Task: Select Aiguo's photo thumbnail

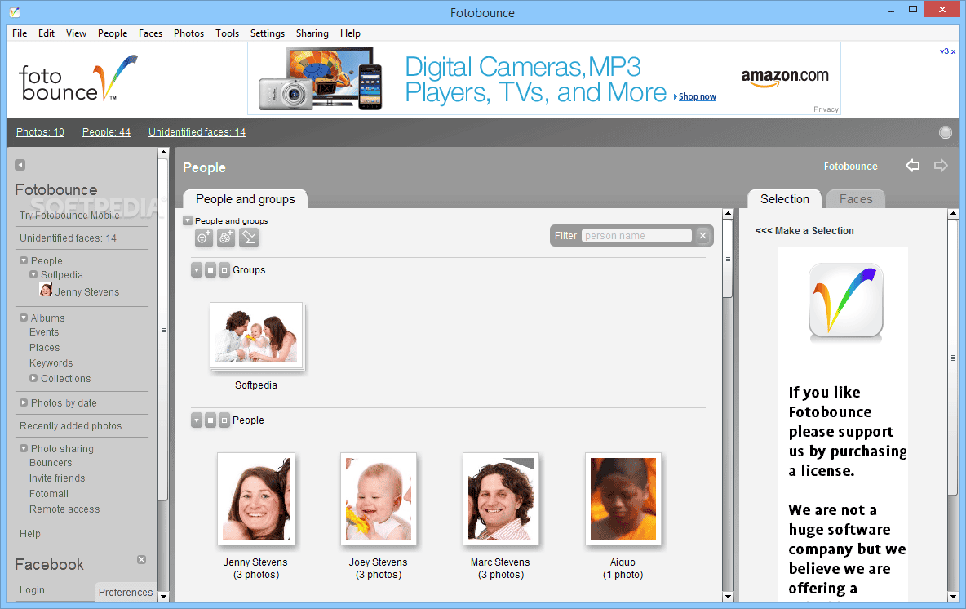Action: coord(623,499)
